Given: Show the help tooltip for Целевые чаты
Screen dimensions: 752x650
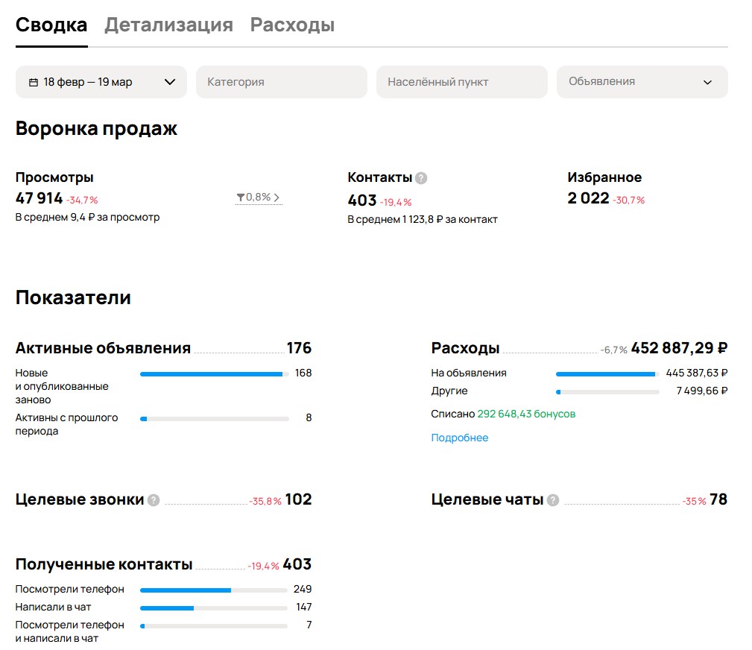Looking at the screenshot, I should coord(553,500).
